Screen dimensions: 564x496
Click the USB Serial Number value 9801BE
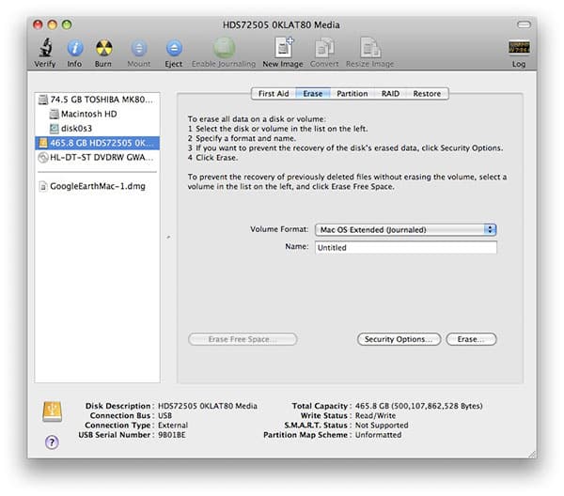(172, 435)
